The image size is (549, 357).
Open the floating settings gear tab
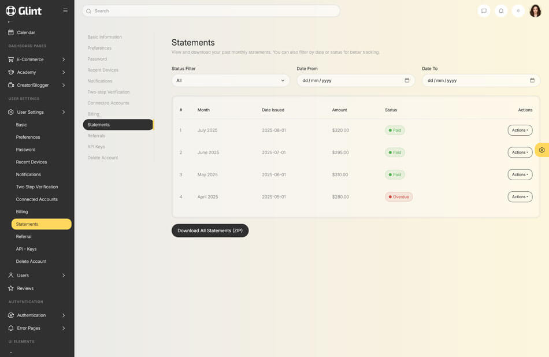pos(541,150)
